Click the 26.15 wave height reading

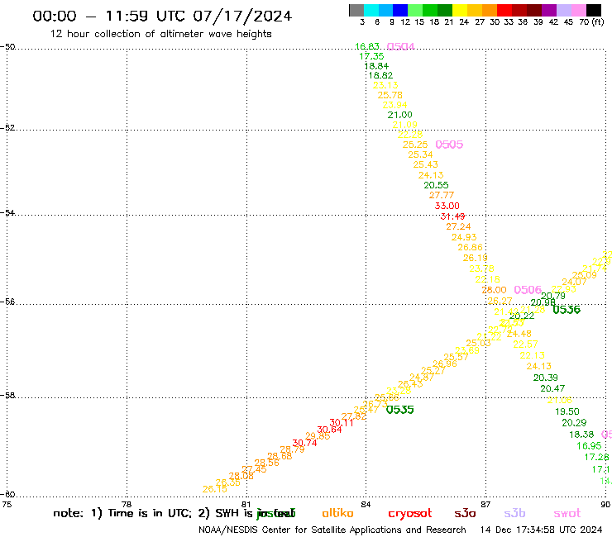215,489
